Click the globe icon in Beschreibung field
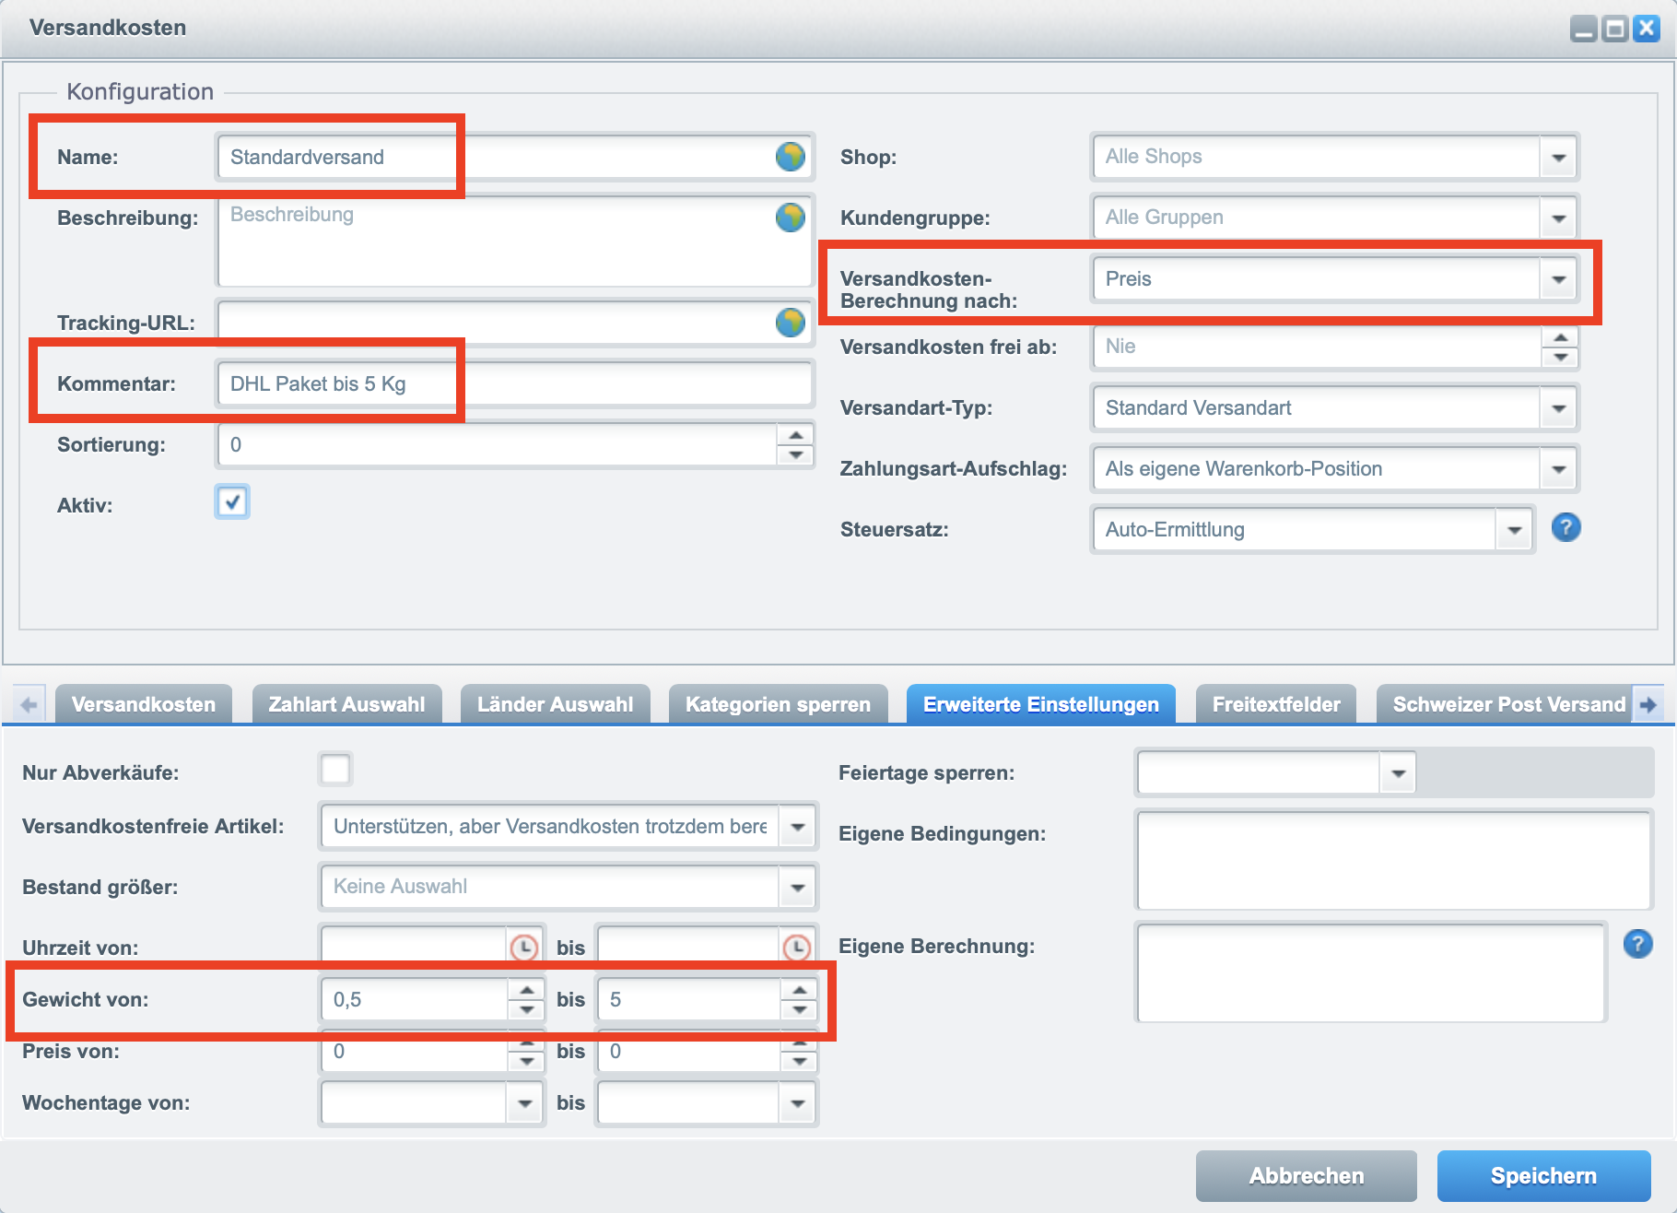 tap(790, 218)
